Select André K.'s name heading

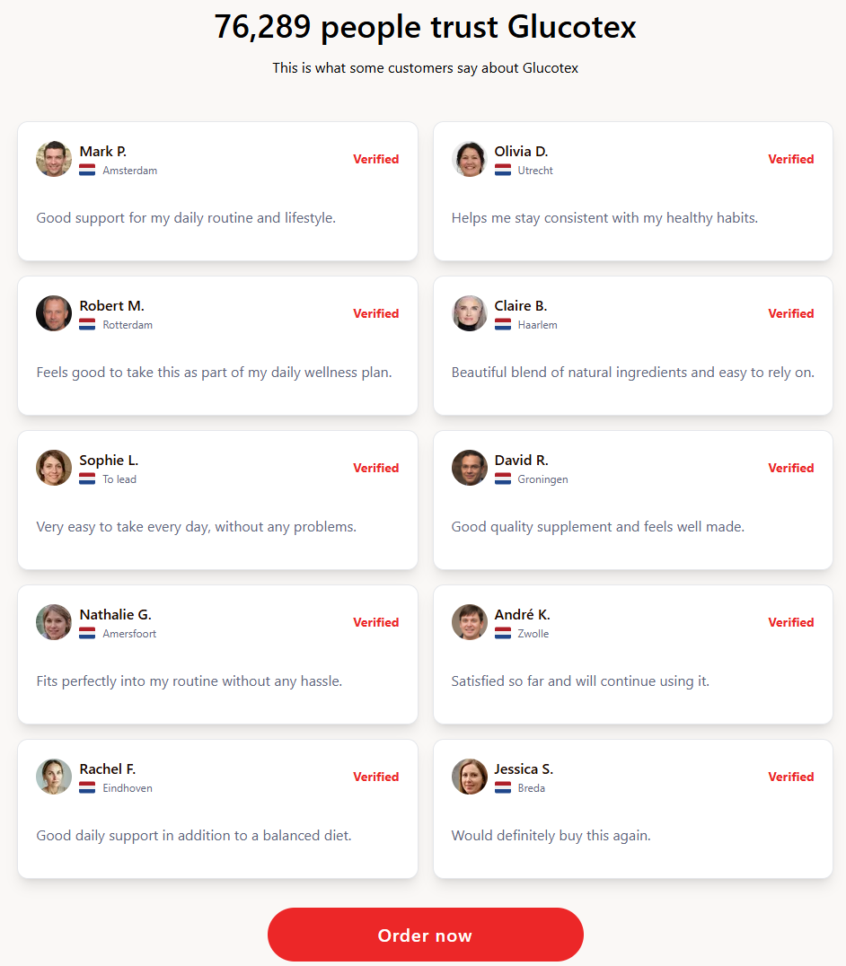(x=522, y=615)
